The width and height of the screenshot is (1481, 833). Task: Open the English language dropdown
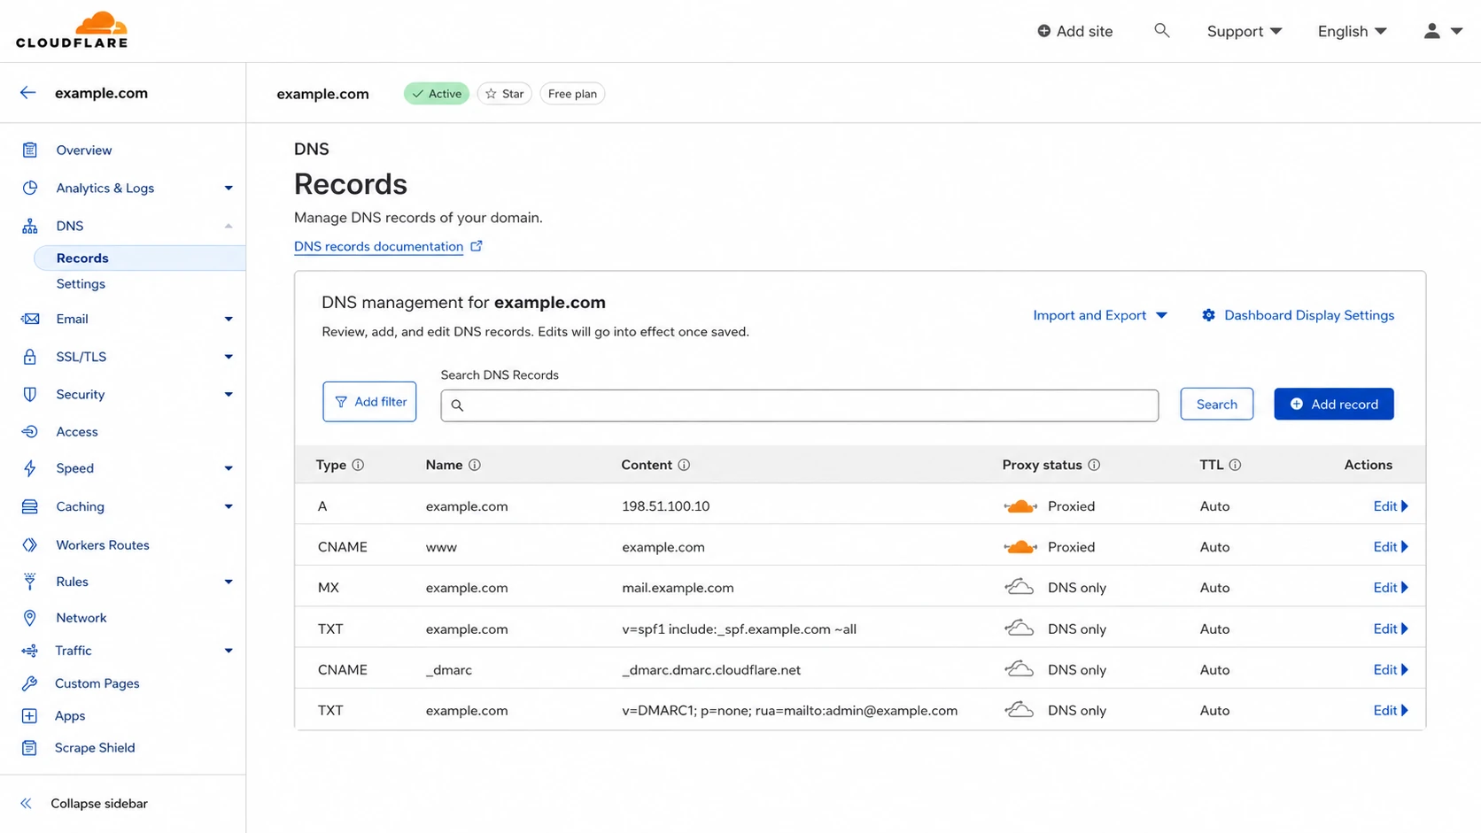click(1352, 31)
